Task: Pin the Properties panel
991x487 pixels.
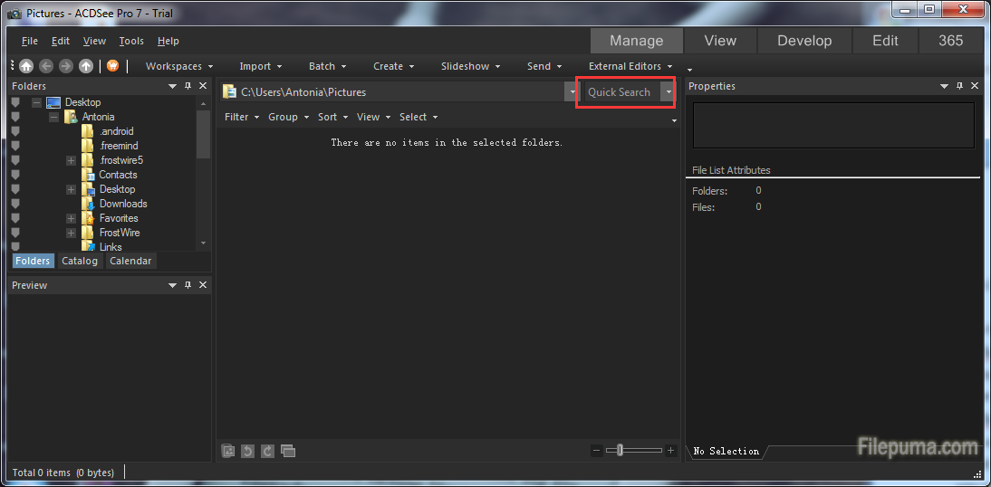Action: point(958,86)
